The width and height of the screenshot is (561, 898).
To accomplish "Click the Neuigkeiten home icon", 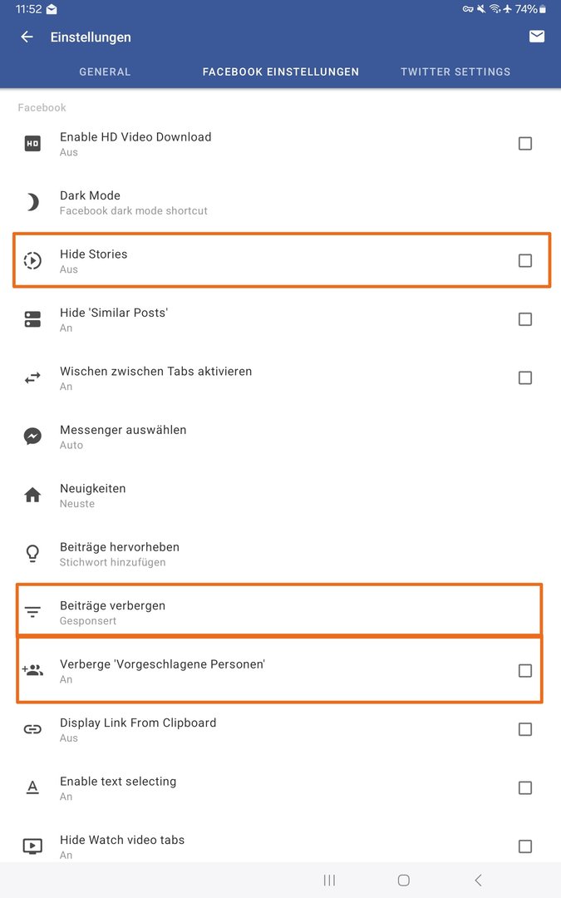I will 32,495.
